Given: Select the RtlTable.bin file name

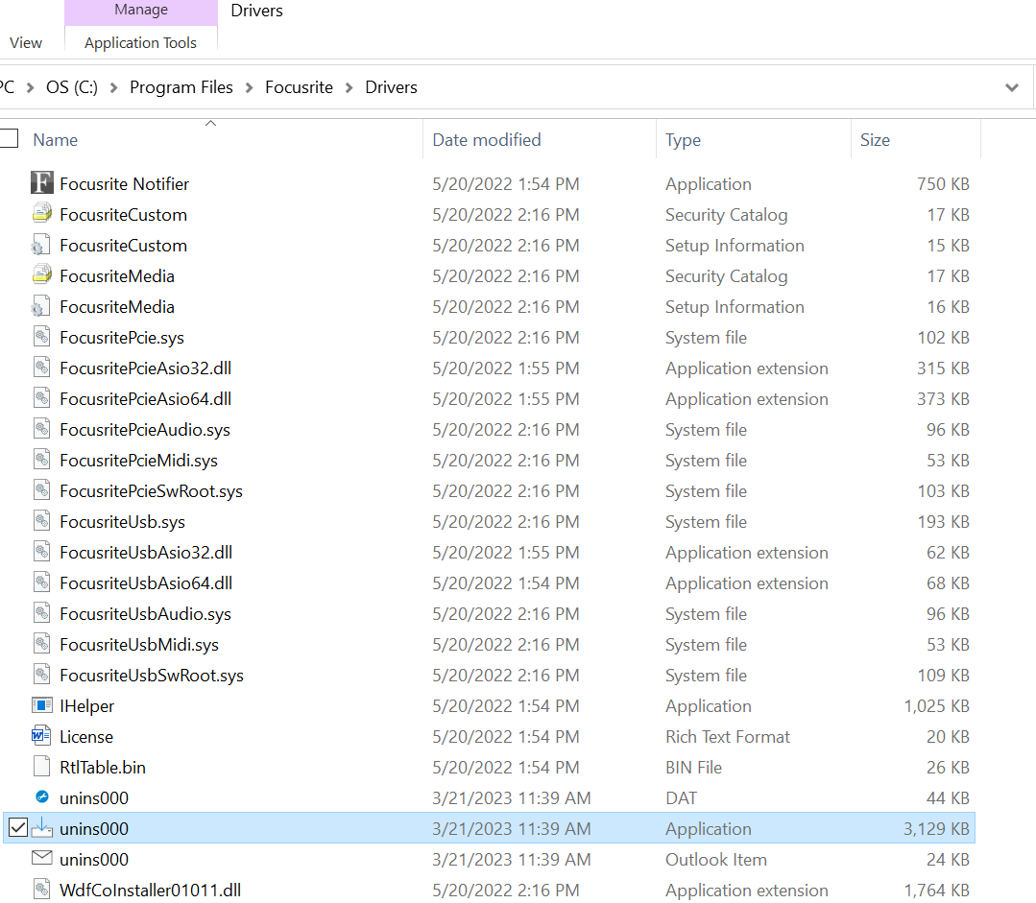Looking at the screenshot, I should click(103, 768).
